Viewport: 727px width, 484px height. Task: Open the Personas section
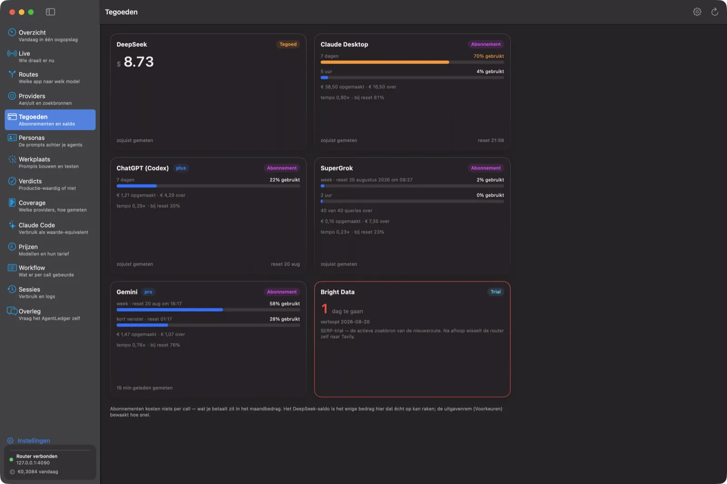[x=50, y=141]
